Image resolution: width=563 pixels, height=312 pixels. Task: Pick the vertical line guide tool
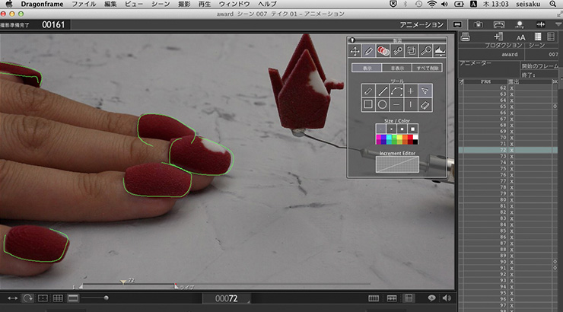click(410, 105)
